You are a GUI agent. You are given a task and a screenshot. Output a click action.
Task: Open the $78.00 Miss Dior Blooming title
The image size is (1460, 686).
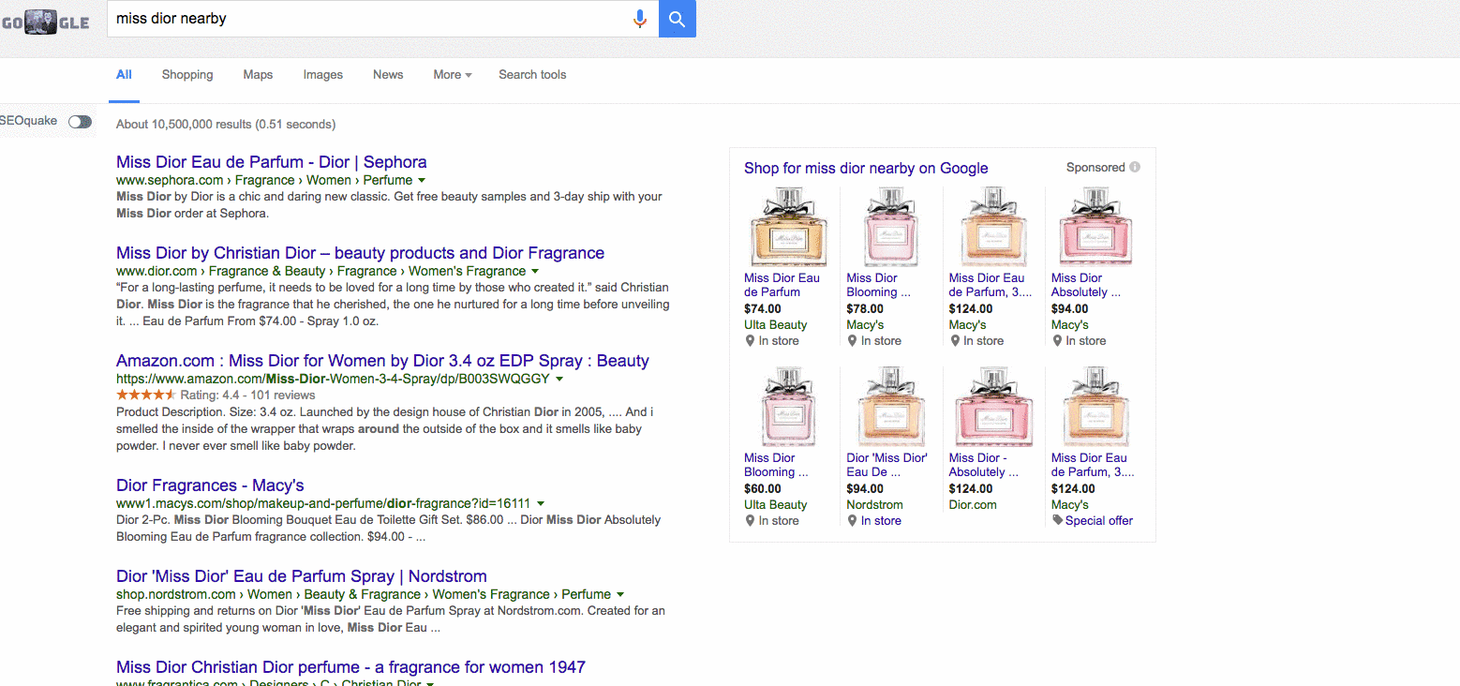(879, 285)
